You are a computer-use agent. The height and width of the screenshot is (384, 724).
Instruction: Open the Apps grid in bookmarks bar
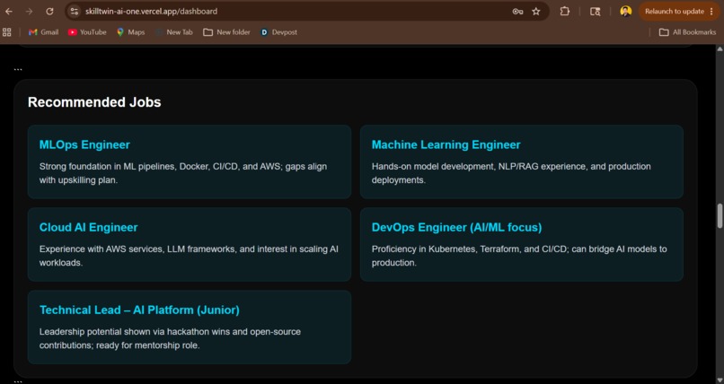[x=7, y=32]
